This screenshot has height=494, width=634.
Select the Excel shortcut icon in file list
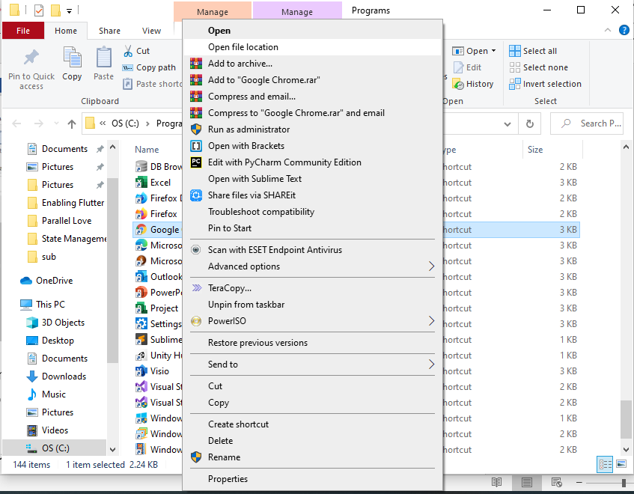tap(141, 182)
